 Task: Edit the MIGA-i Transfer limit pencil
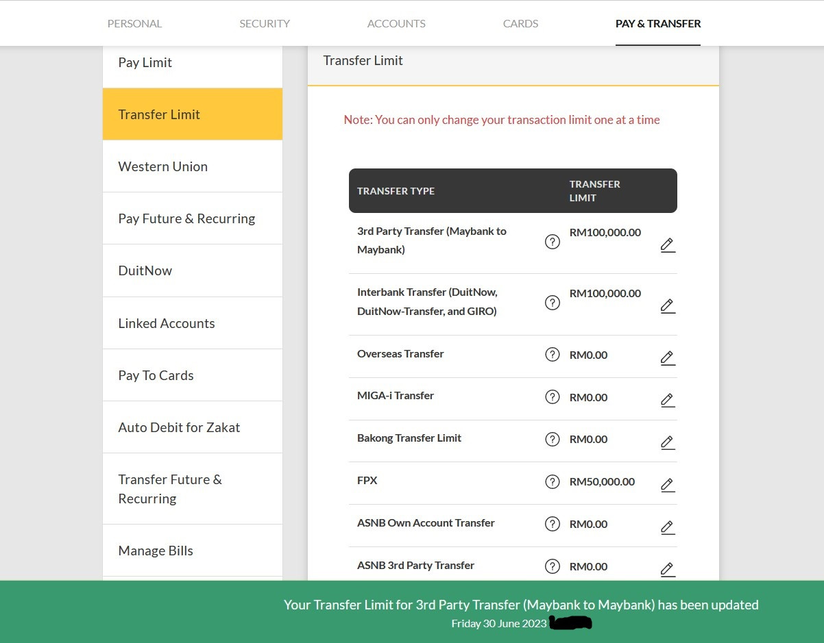pos(668,400)
